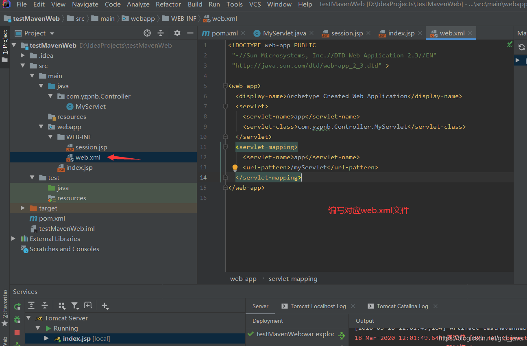This screenshot has height=346, width=527.
Task: Collapse the com.yzpnb.Controller package
Action: point(50,96)
